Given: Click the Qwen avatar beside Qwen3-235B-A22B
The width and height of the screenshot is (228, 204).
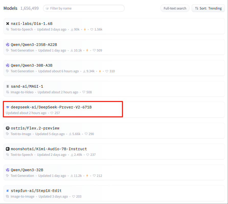Looking at the screenshot, I should [8, 45].
